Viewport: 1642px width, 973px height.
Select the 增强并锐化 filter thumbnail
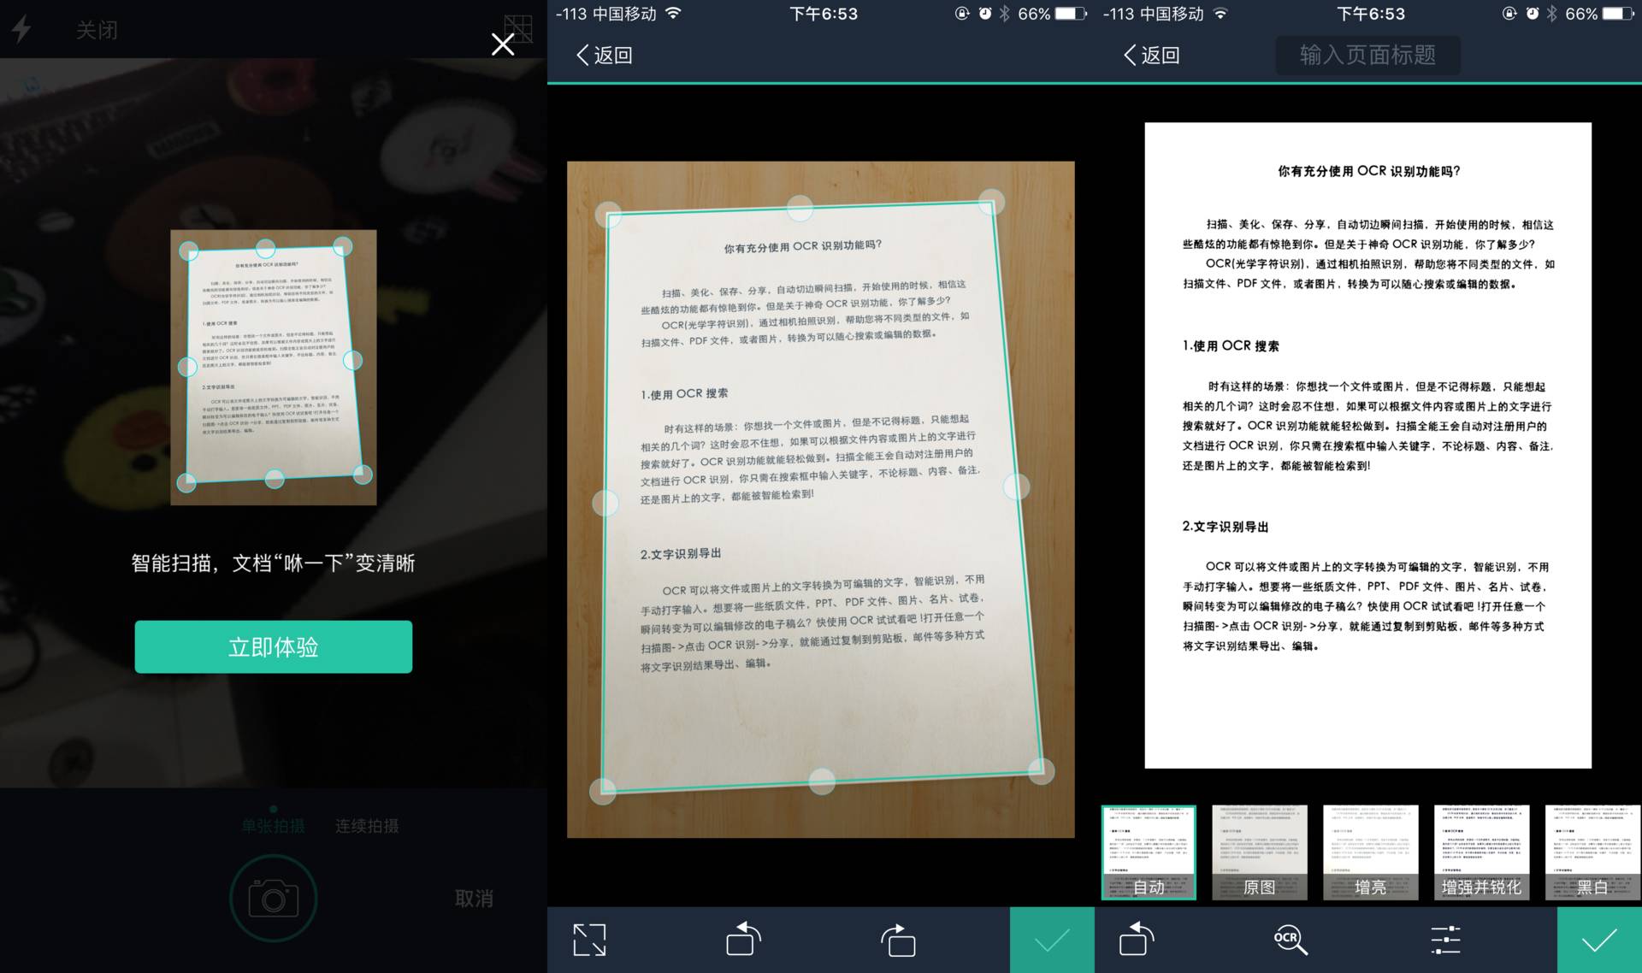pos(1481,852)
